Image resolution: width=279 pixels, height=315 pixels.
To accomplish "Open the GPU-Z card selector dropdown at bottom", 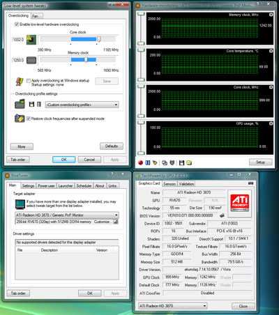I will (172, 306).
